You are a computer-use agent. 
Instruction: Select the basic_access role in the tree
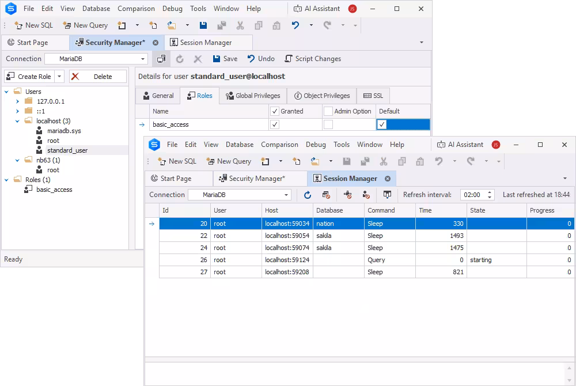click(x=54, y=190)
